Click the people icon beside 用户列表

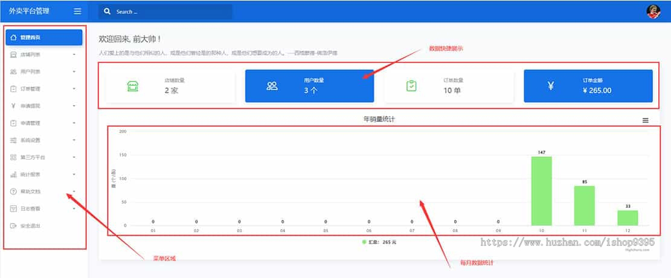coord(13,71)
